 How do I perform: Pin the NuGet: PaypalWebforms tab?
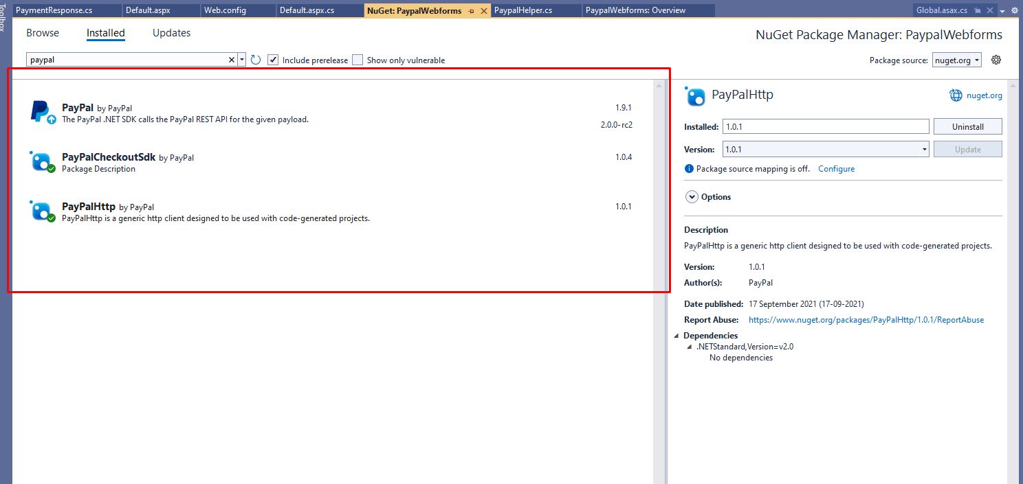[472, 11]
